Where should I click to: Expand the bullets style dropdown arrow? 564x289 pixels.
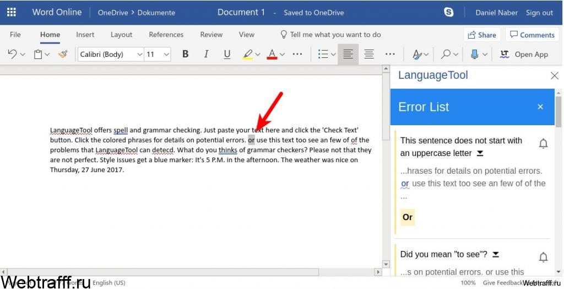333,55
